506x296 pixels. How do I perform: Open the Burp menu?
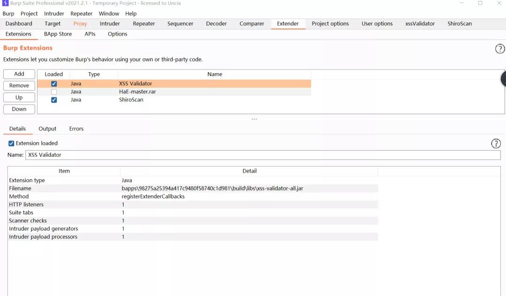(x=8, y=14)
